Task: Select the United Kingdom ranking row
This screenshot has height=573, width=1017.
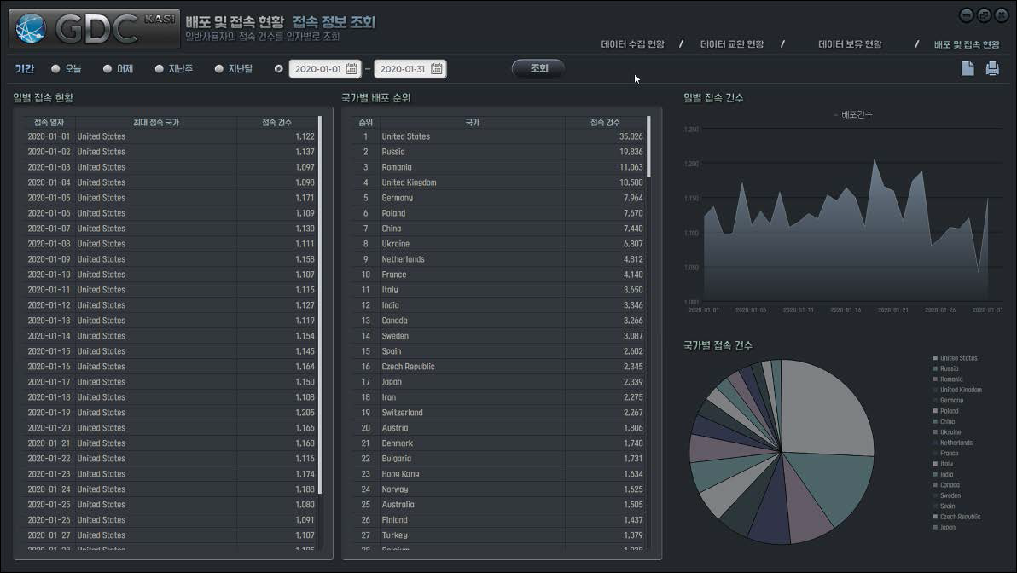Action: pyautogui.click(x=499, y=182)
